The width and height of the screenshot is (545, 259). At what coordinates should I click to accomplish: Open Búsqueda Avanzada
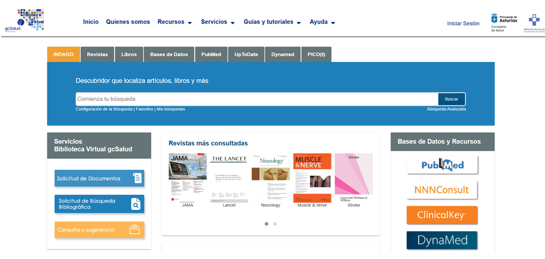point(447,109)
